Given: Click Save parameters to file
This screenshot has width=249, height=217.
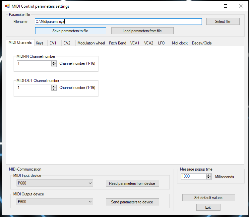Looking at the screenshot, I should (71, 31).
